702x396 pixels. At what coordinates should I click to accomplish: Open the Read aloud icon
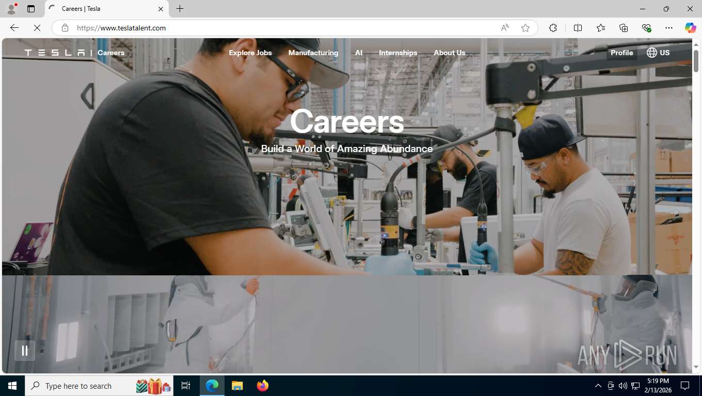click(505, 28)
